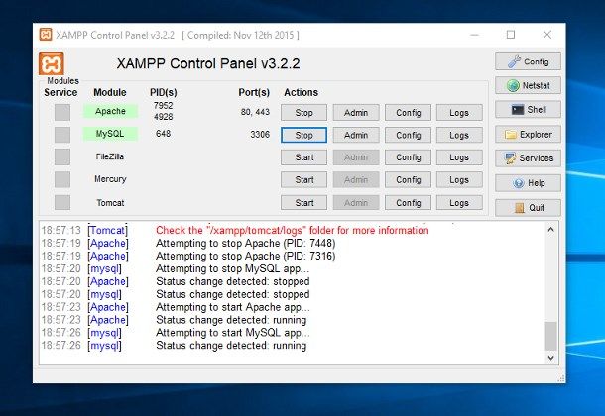Open Tomcat Config menu
Viewport: 605px width, 416px height.
(409, 203)
